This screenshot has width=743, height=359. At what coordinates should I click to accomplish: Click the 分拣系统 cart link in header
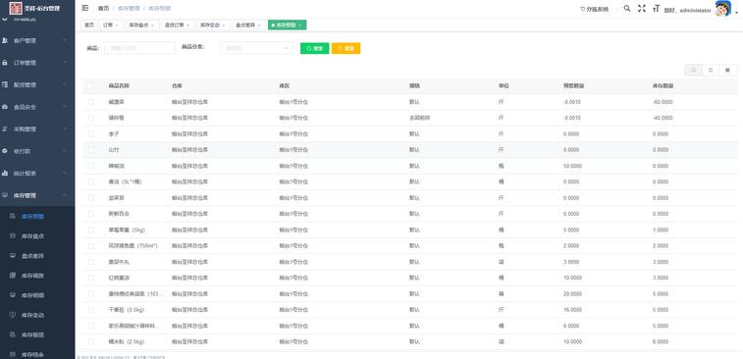[594, 9]
